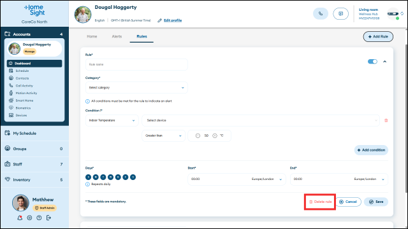Open Groups section

(x=34, y=149)
